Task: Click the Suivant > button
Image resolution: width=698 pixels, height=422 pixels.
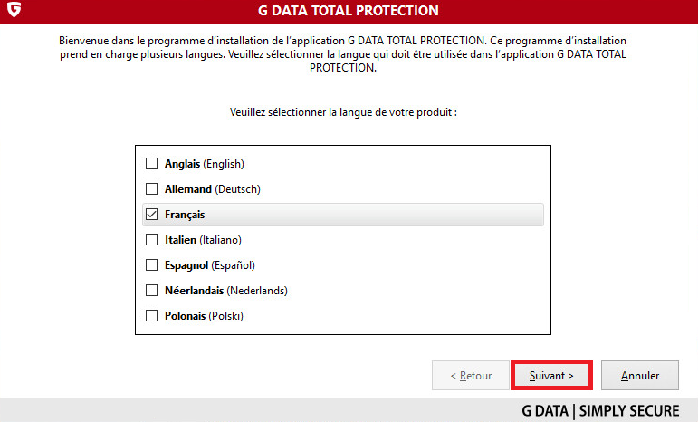Action: [551, 375]
